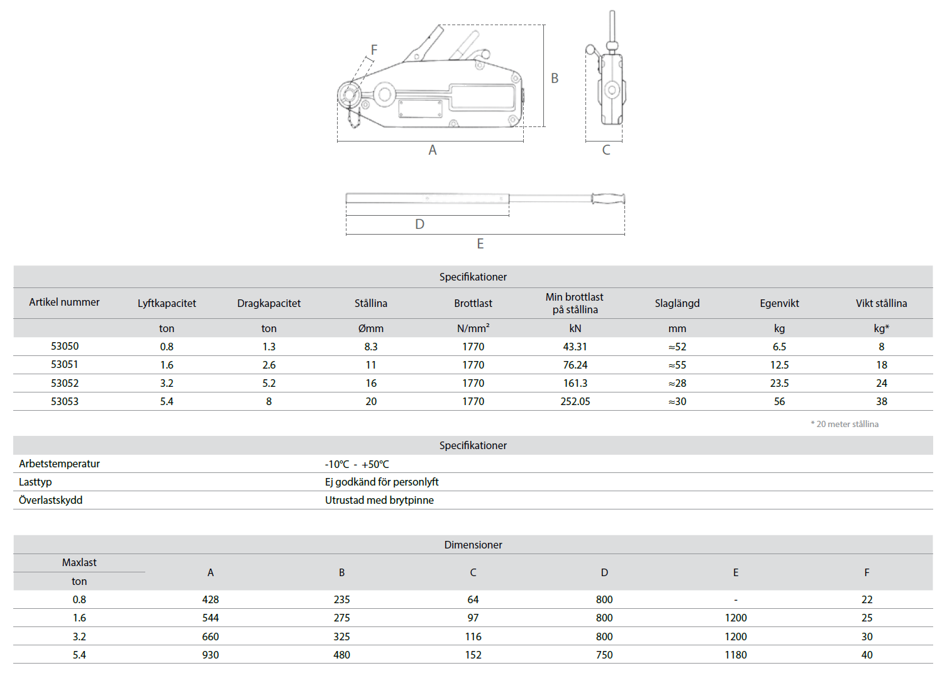Click the 8.3 wire diameter value
The height and width of the screenshot is (673, 947).
(371, 347)
